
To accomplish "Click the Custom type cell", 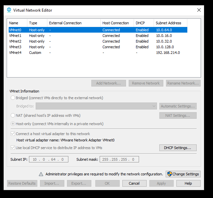I will pos(35,53).
